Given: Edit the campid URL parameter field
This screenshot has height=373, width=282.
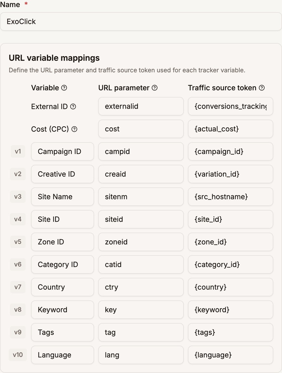Looking at the screenshot, I should tap(141, 151).
